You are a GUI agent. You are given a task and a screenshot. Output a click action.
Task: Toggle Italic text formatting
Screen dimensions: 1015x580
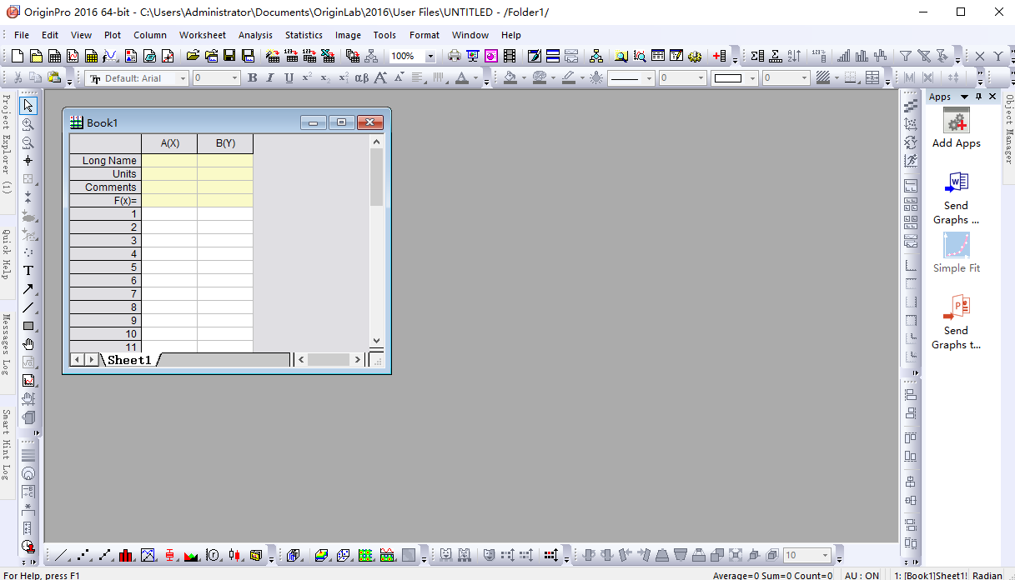270,78
